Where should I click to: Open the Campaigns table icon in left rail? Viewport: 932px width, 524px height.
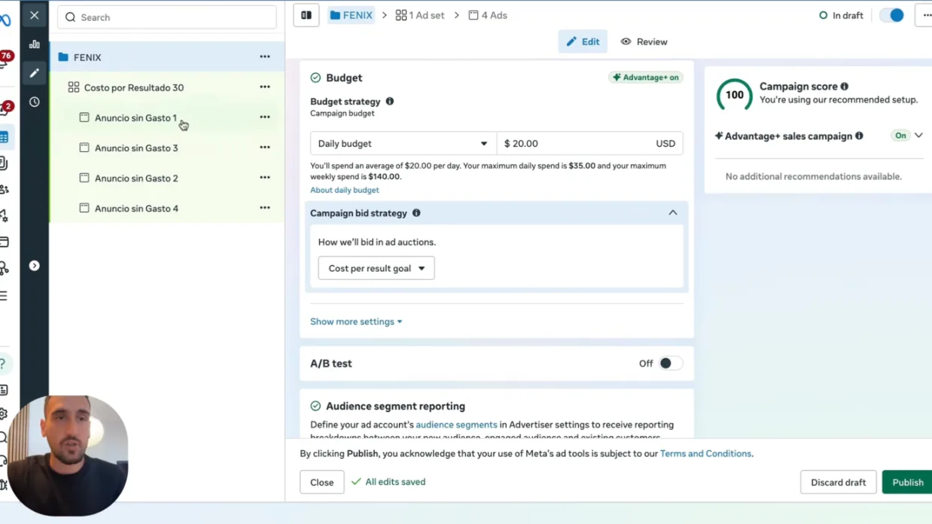coord(4,137)
